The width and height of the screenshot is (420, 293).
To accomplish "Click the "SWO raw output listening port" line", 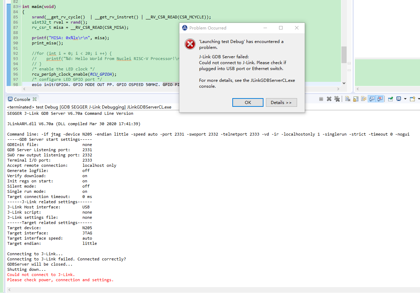I will tap(50, 155).
